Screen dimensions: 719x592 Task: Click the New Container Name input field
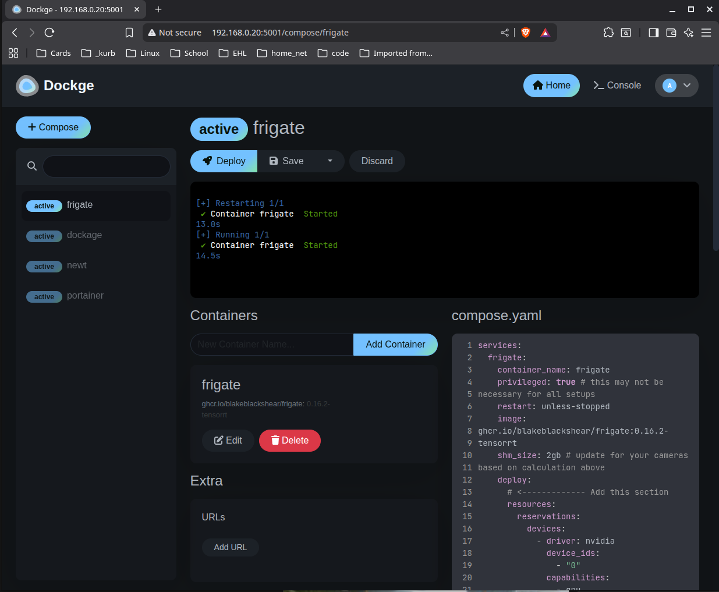pos(272,345)
